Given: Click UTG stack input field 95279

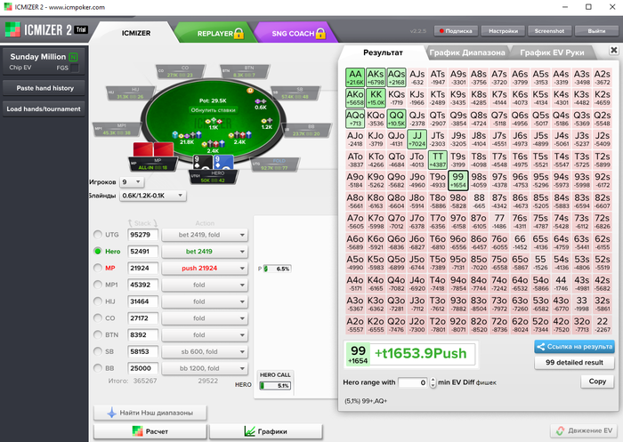Looking at the screenshot, I should (142, 235).
